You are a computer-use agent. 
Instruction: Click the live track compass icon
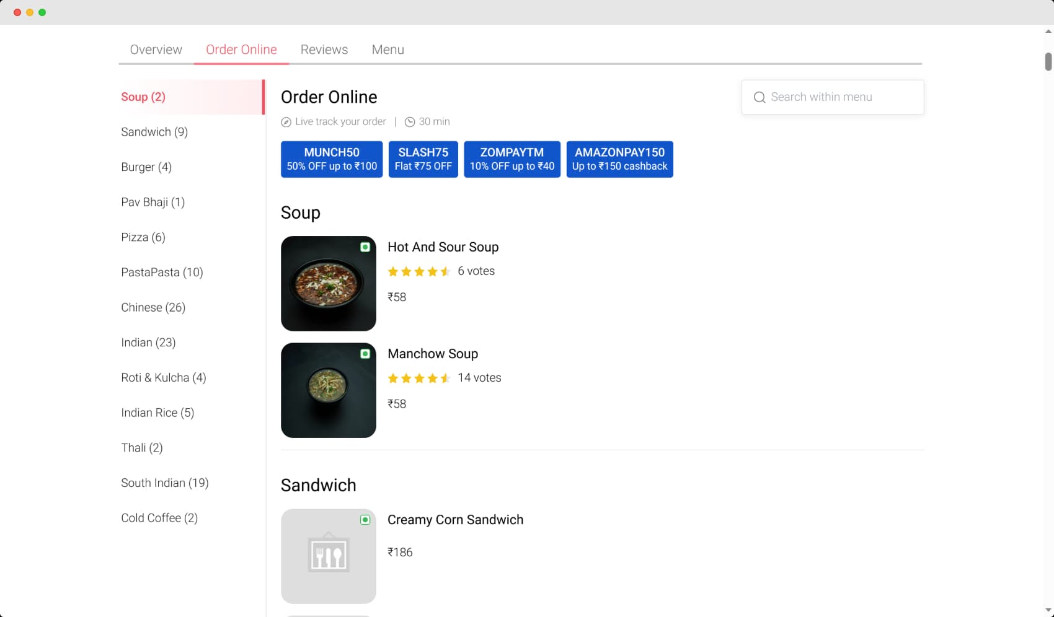tap(286, 122)
